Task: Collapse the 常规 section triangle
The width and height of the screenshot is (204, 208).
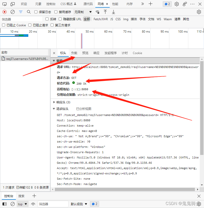Action: click(x=54, y=61)
